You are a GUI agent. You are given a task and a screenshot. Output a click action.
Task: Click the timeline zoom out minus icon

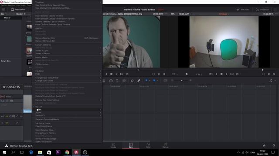click(172, 81)
